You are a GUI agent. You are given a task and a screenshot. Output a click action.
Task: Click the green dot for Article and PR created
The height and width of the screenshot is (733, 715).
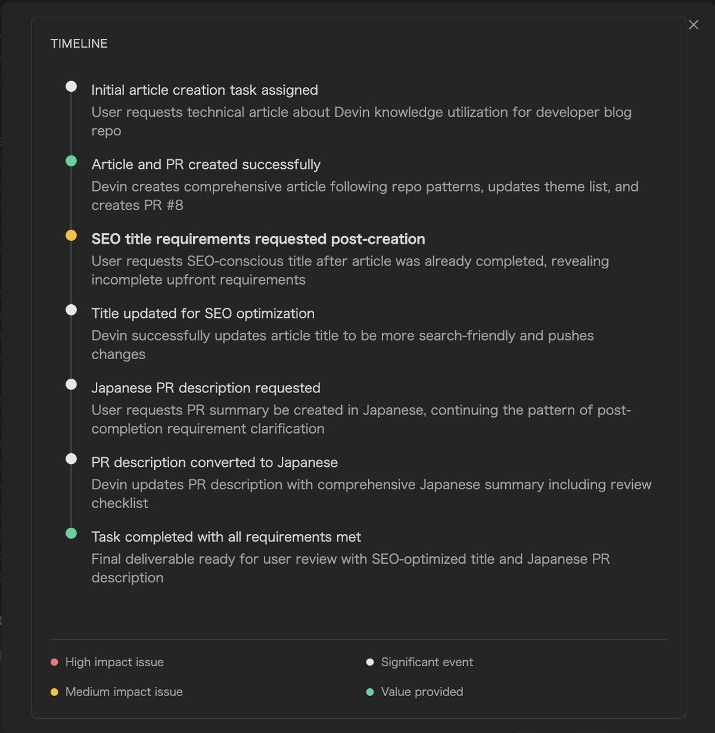[x=71, y=161]
